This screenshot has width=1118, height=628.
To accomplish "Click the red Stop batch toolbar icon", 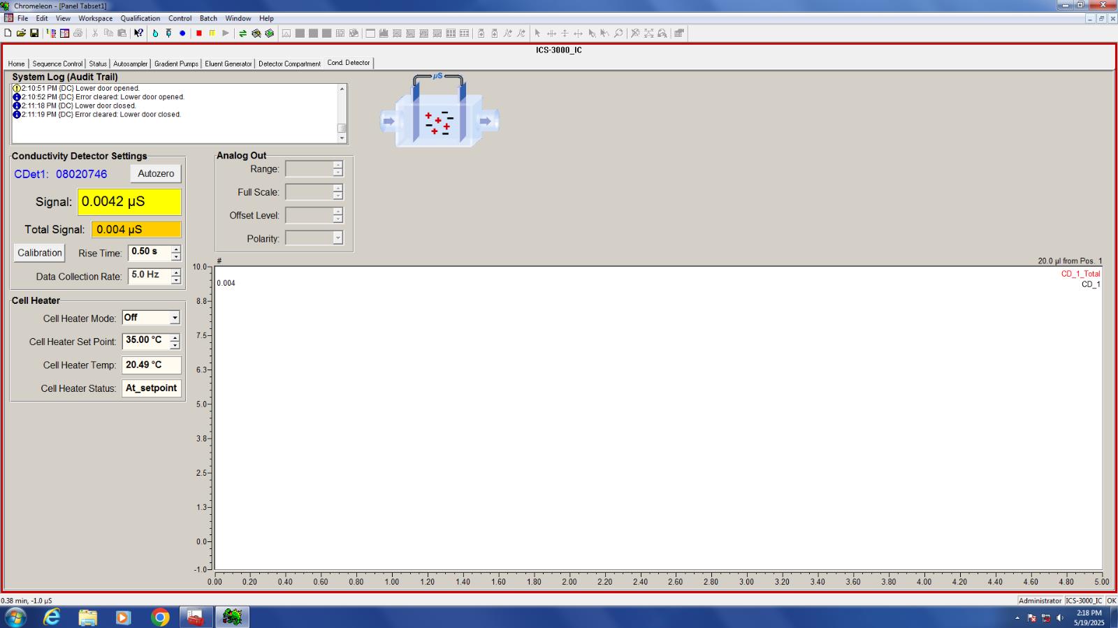I will click(x=199, y=33).
